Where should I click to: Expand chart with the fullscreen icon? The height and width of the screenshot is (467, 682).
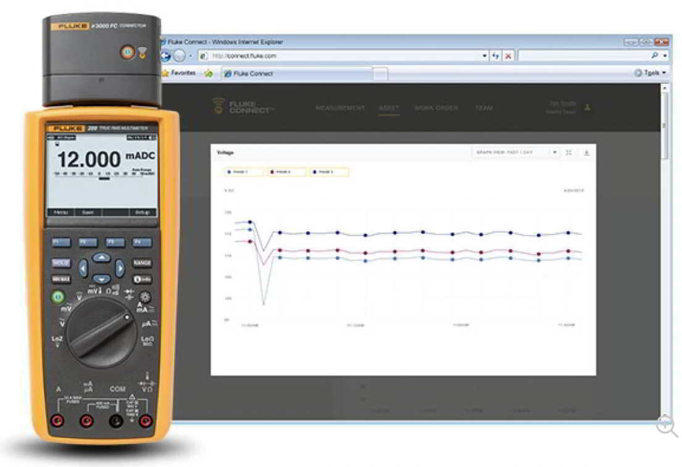coord(568,152)
